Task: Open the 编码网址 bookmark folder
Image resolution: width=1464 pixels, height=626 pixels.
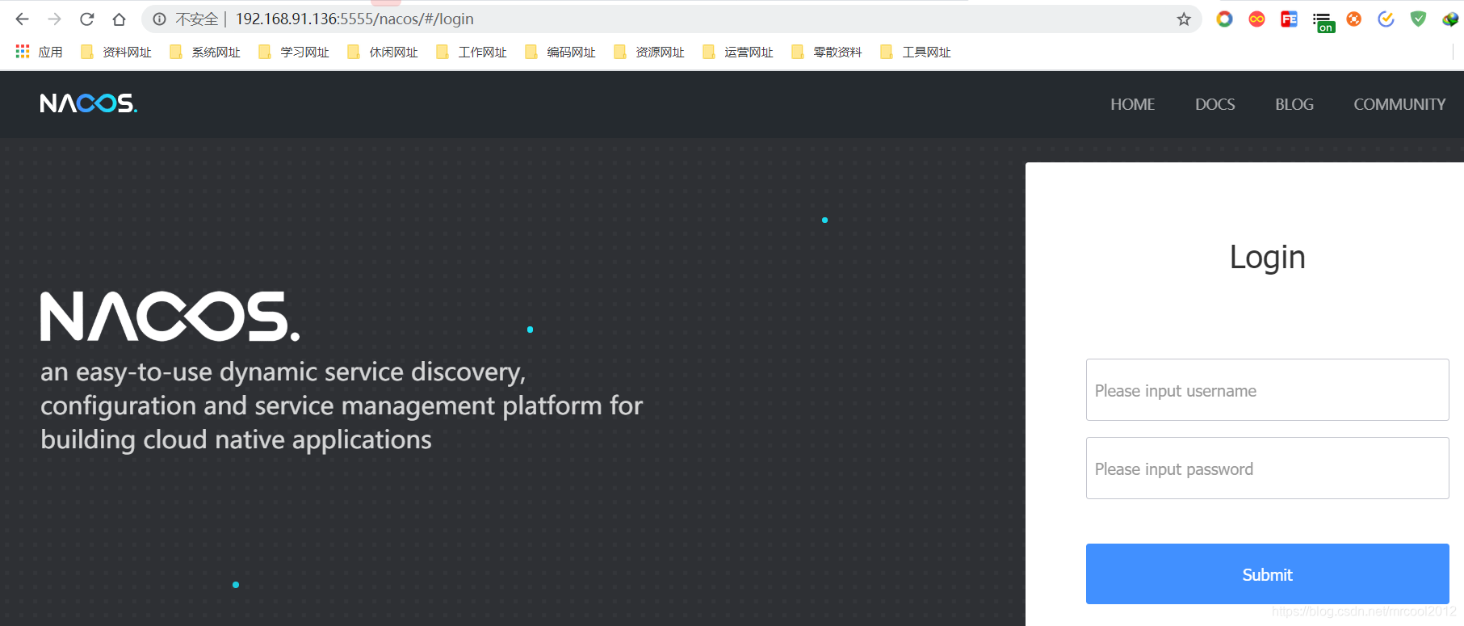Action: [560, 52]
